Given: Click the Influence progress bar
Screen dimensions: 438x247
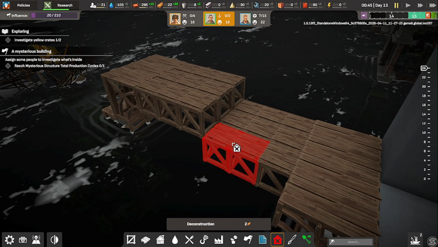Looking at the screenshot, I should pos(54,16).
